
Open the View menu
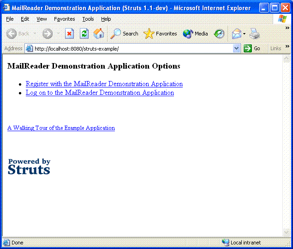42,19
